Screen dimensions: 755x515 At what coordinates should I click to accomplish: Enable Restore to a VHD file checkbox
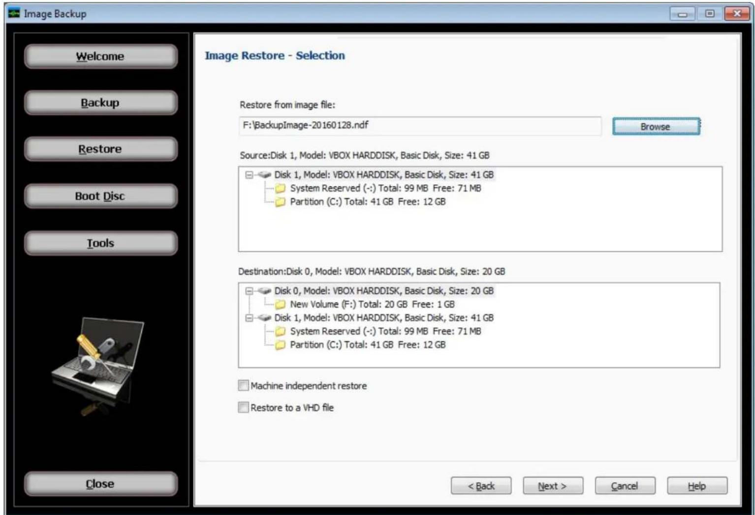point(243,407)
